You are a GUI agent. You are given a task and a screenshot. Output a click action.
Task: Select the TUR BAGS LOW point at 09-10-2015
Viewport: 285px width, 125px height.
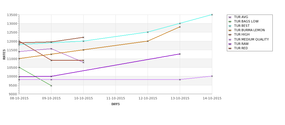(51, 86)
